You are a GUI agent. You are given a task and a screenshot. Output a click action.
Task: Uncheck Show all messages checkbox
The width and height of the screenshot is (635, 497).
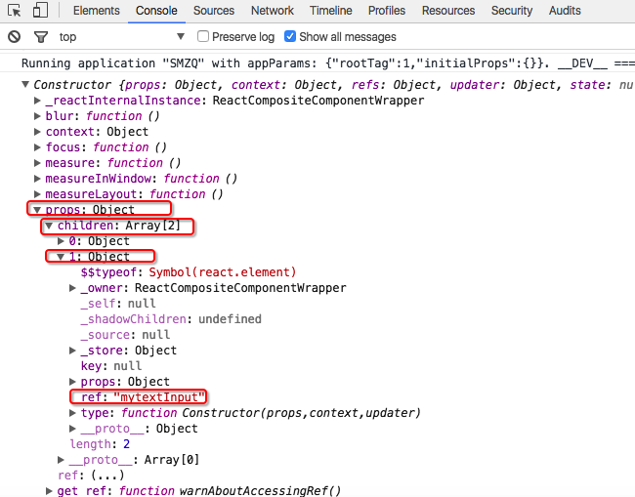point(291,37)
